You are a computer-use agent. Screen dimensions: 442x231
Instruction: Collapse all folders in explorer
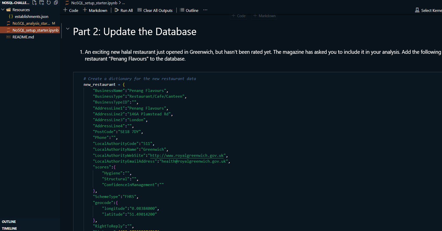[56, 3]
